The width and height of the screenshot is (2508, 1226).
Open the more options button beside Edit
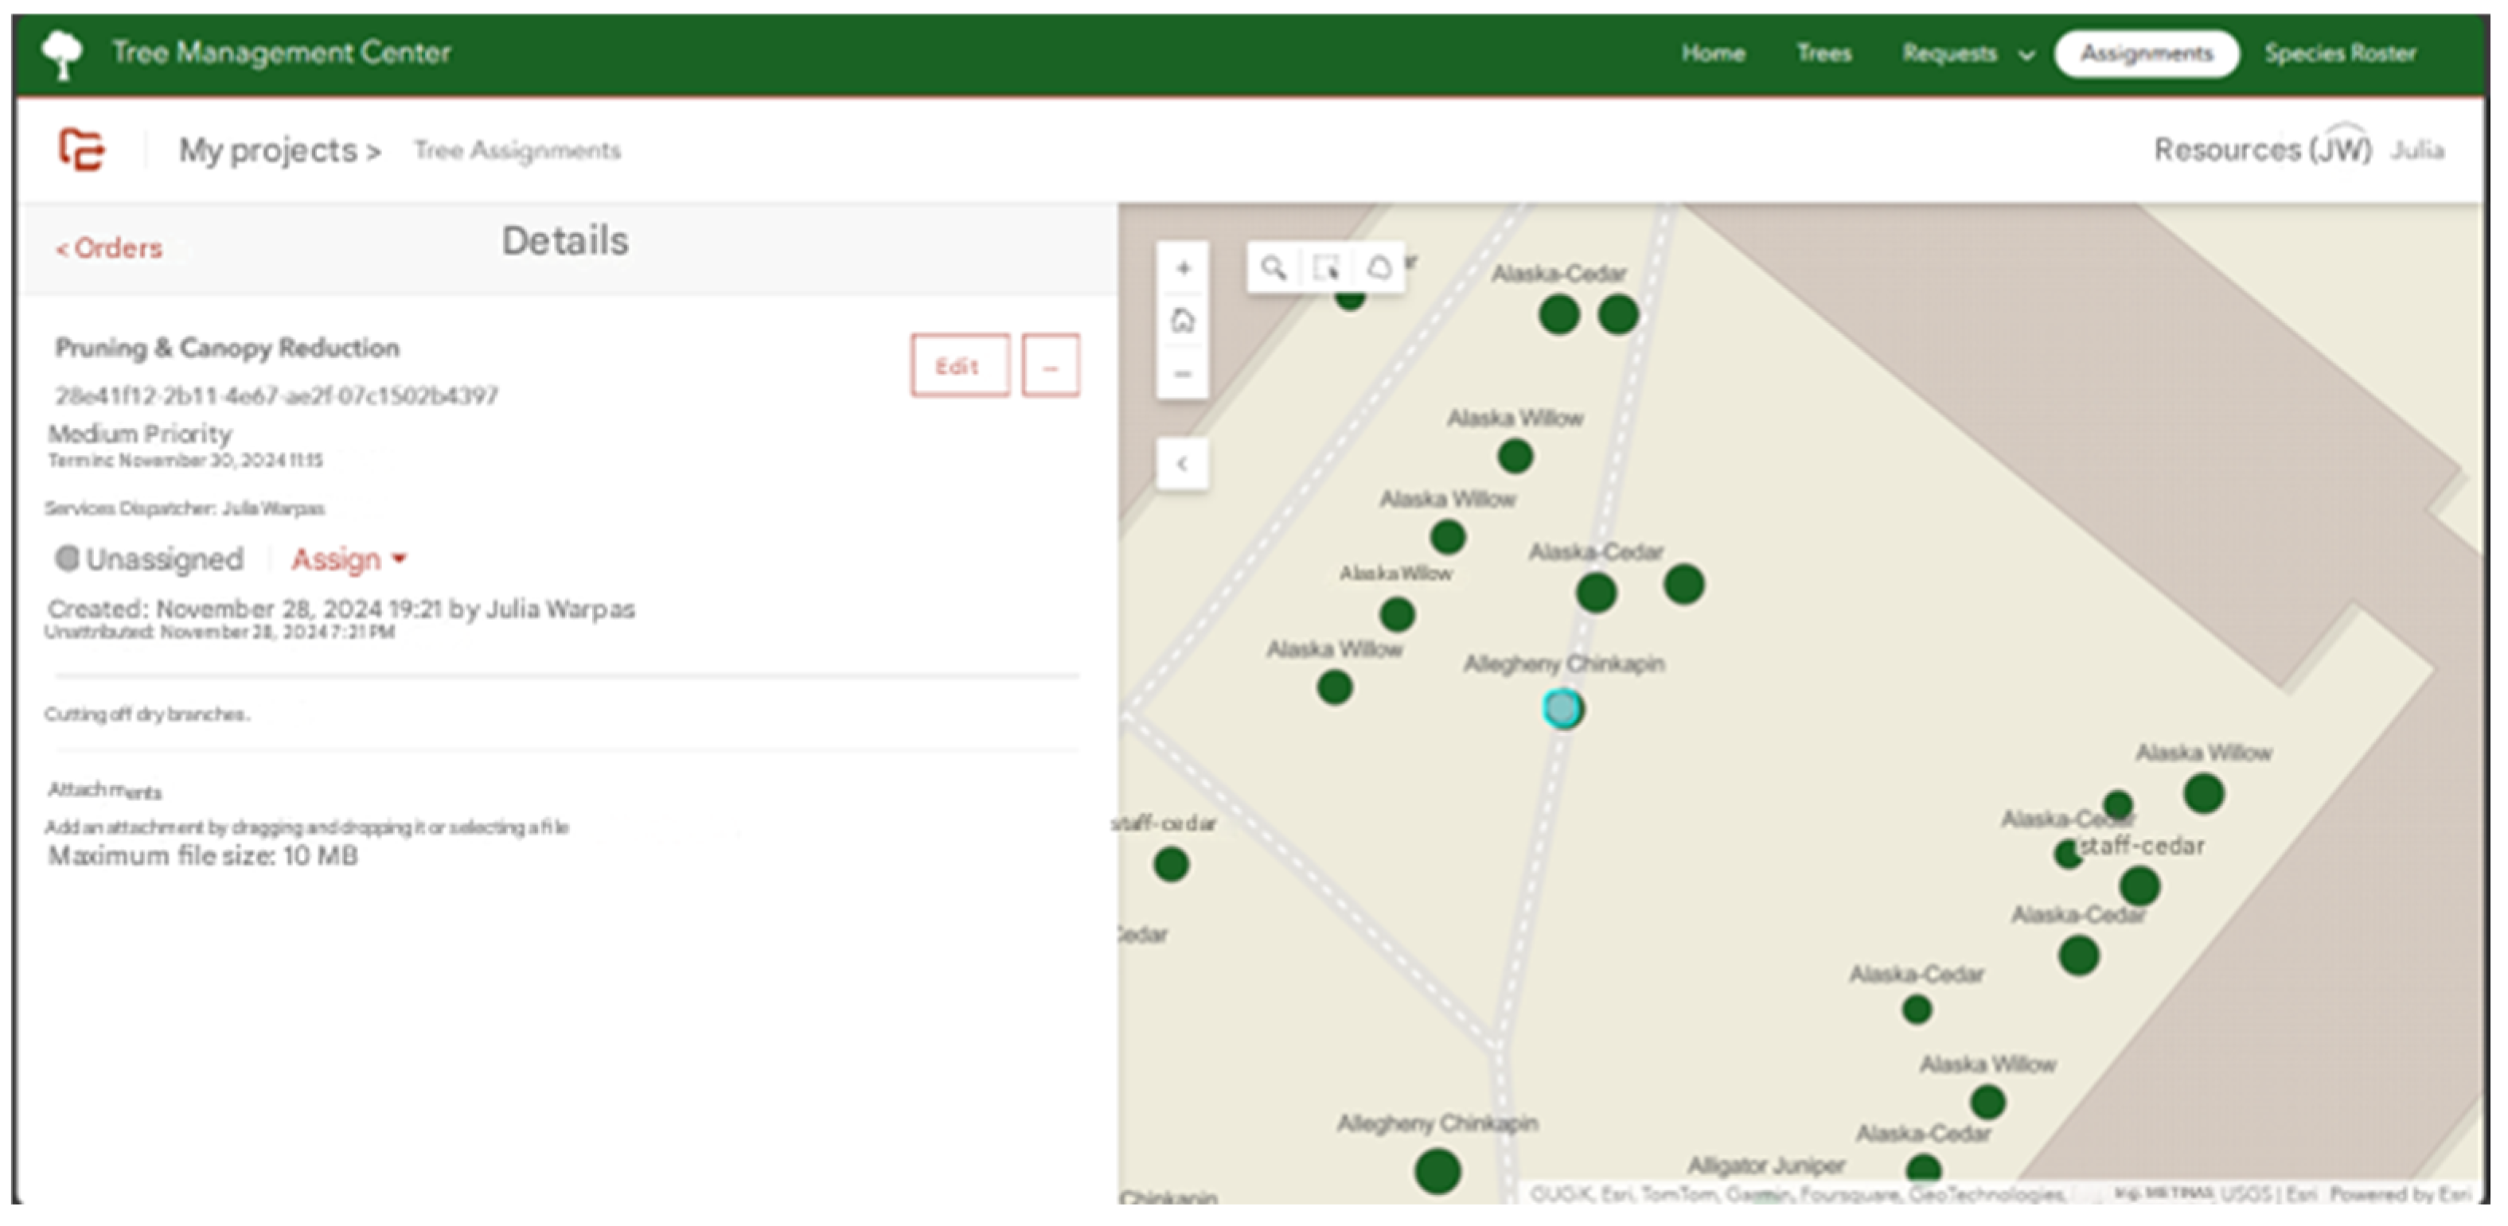(1051, 366)
